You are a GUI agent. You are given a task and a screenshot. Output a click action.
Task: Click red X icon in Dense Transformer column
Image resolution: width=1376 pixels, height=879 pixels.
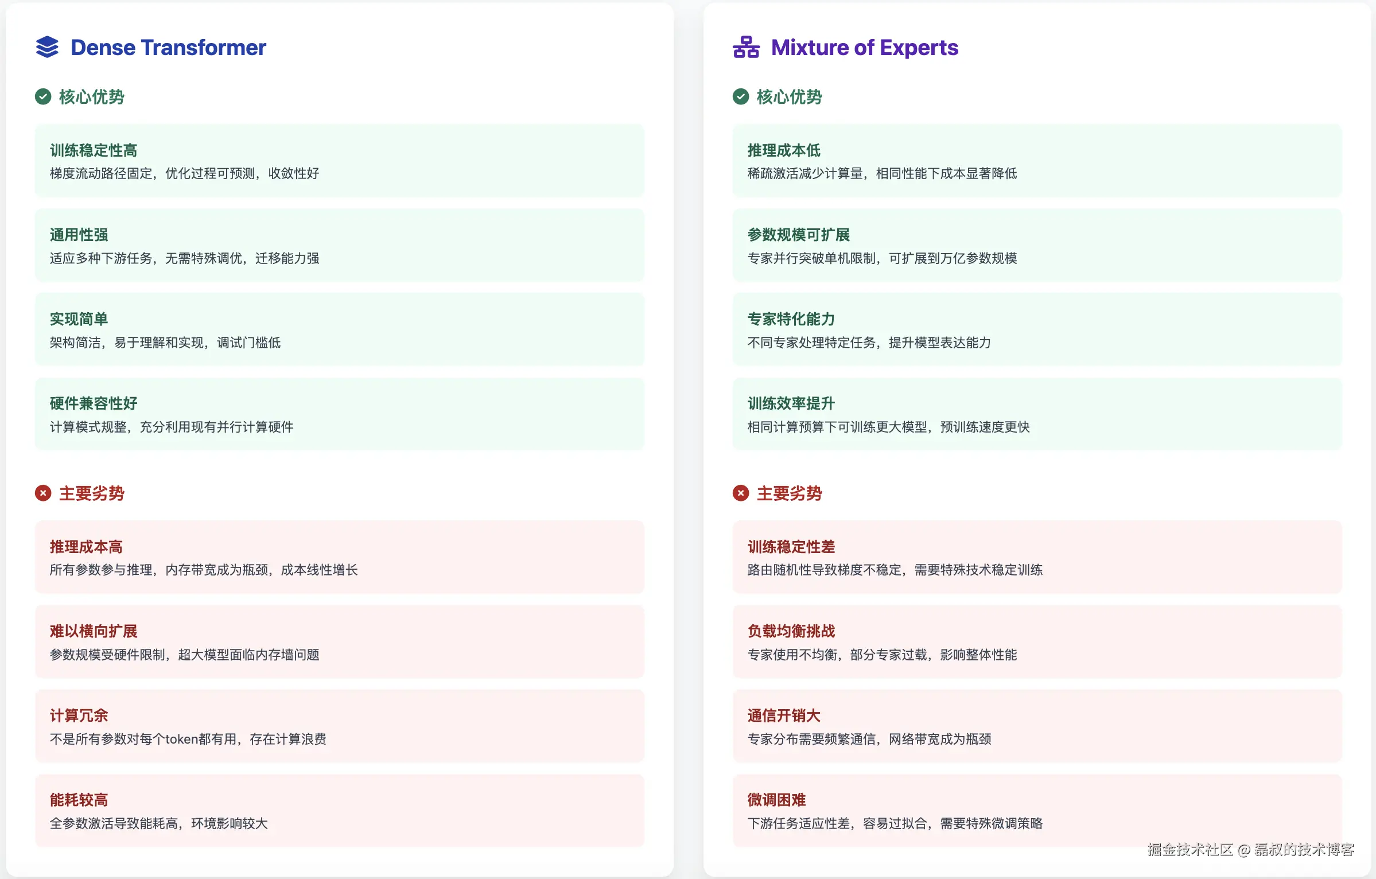point(43,493)
